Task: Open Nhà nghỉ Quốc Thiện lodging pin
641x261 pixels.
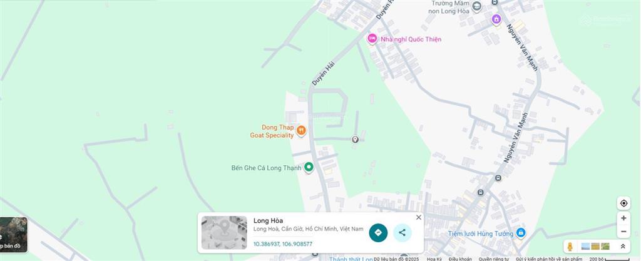Action: tap(372, 39)
